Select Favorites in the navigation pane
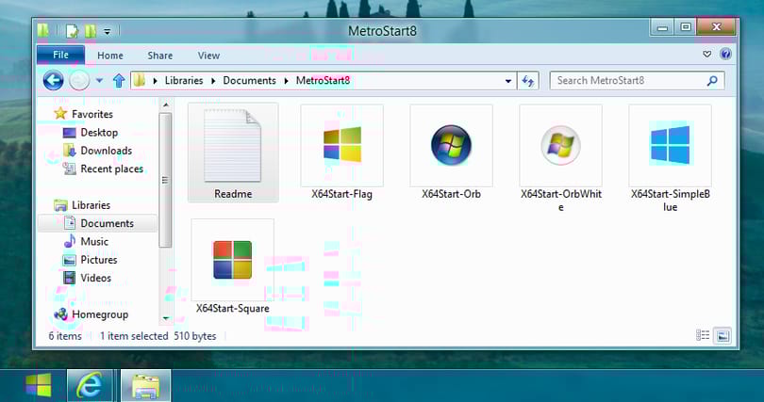Viewport: 764px width, 402px height. [x=92, y=114]
